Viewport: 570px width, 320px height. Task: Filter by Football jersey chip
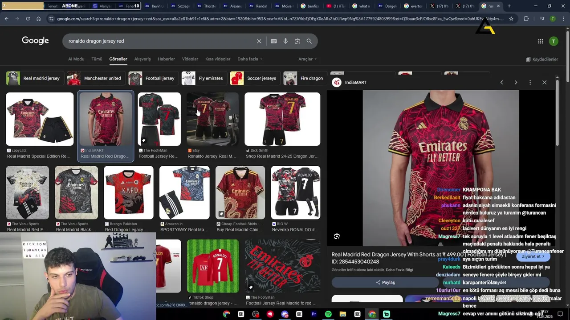coord(153,78)
